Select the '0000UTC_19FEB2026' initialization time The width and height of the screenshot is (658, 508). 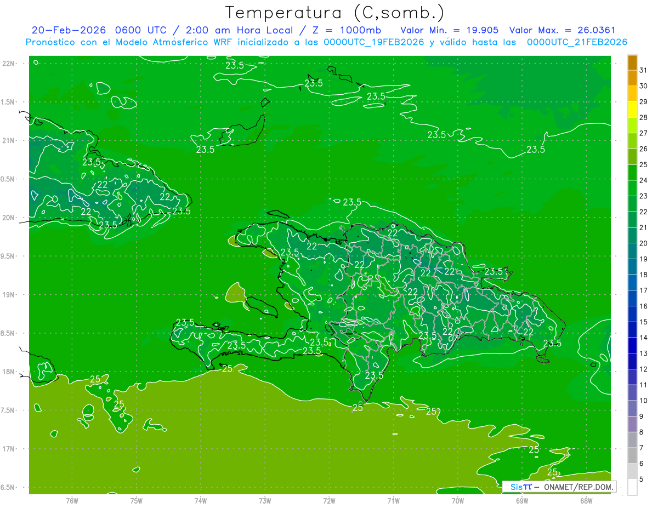374,42
